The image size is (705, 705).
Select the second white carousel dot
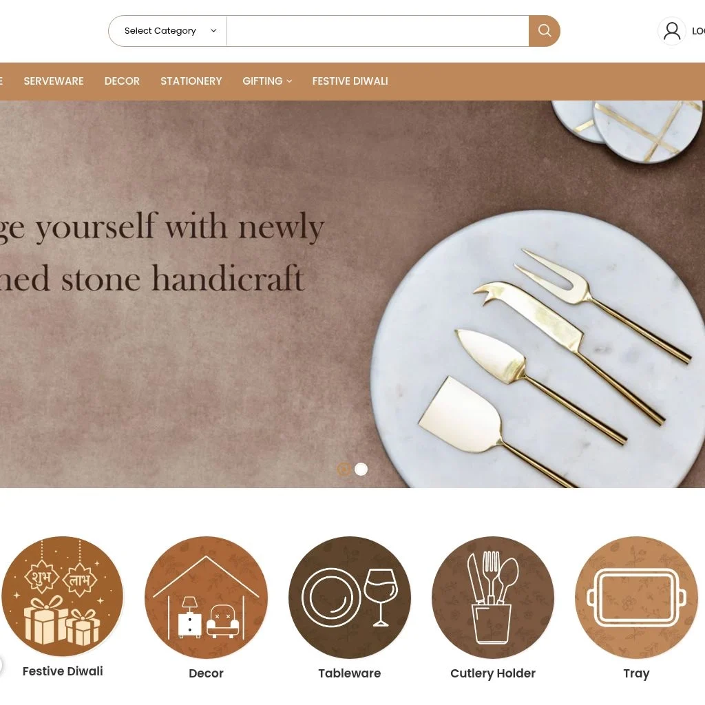[361, 469]
